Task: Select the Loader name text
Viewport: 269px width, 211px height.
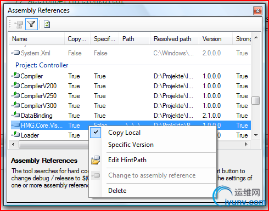Action: 30,135
